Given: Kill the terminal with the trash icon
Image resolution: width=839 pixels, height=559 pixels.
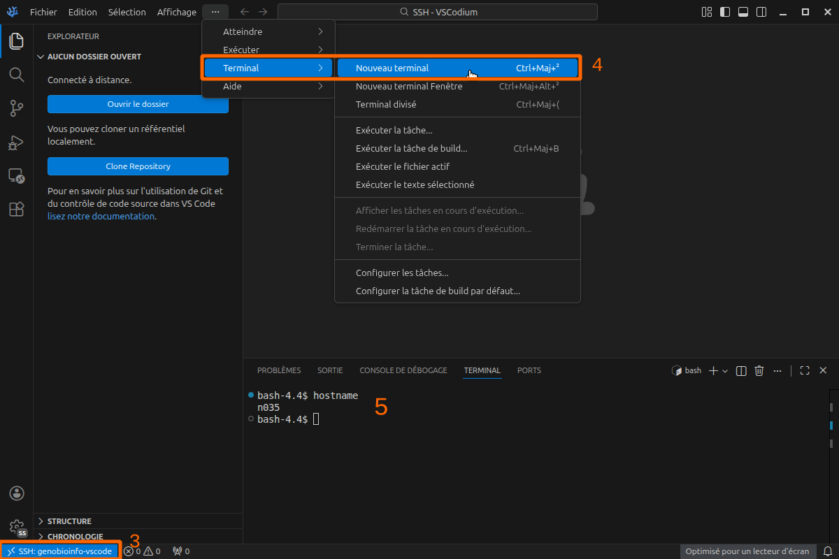Looking at the screenshot, I should pyautogui.click(x=759, y=370).
